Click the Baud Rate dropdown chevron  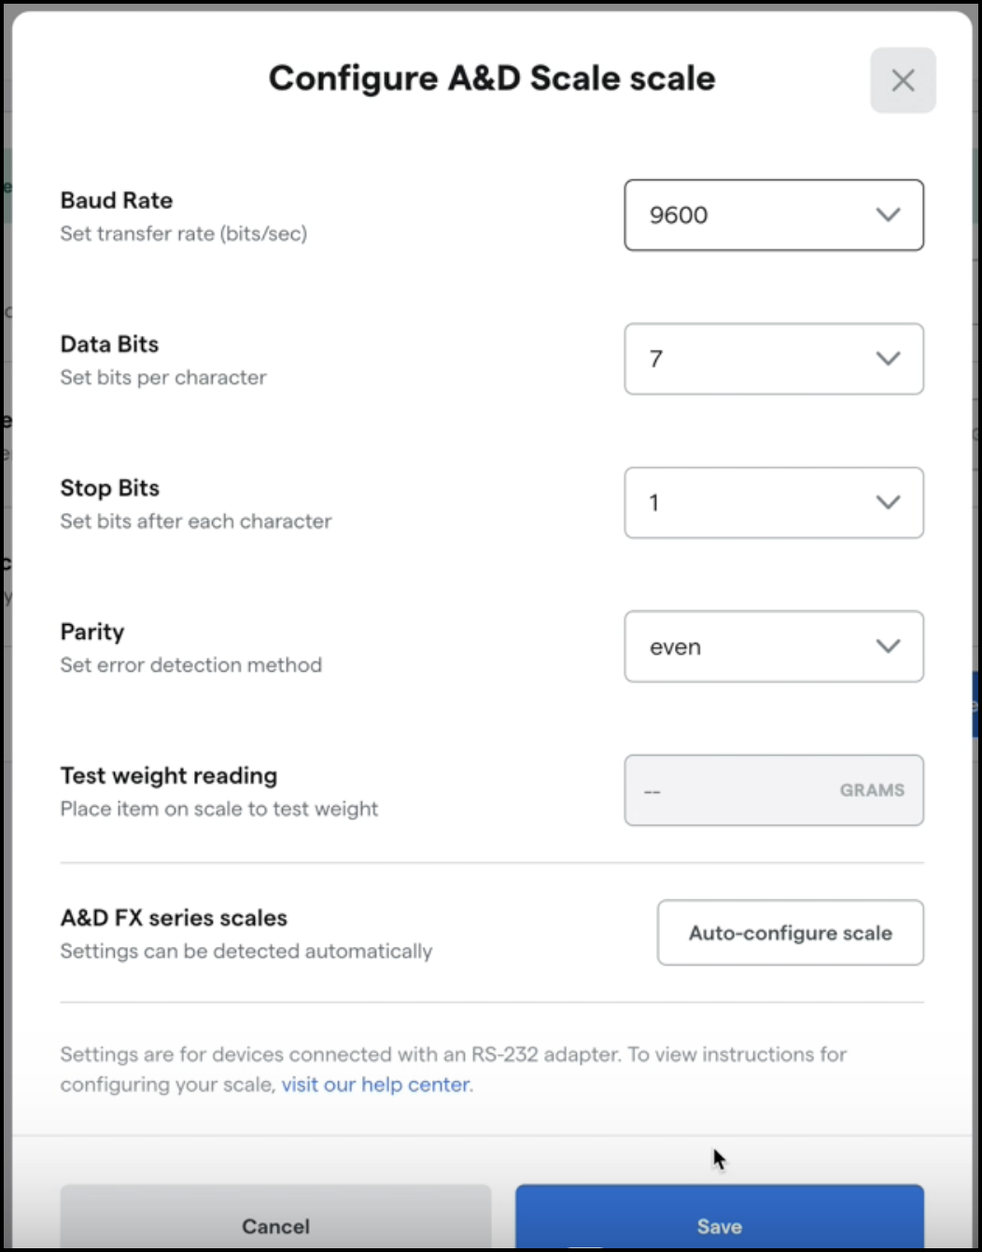click(888, 216)
